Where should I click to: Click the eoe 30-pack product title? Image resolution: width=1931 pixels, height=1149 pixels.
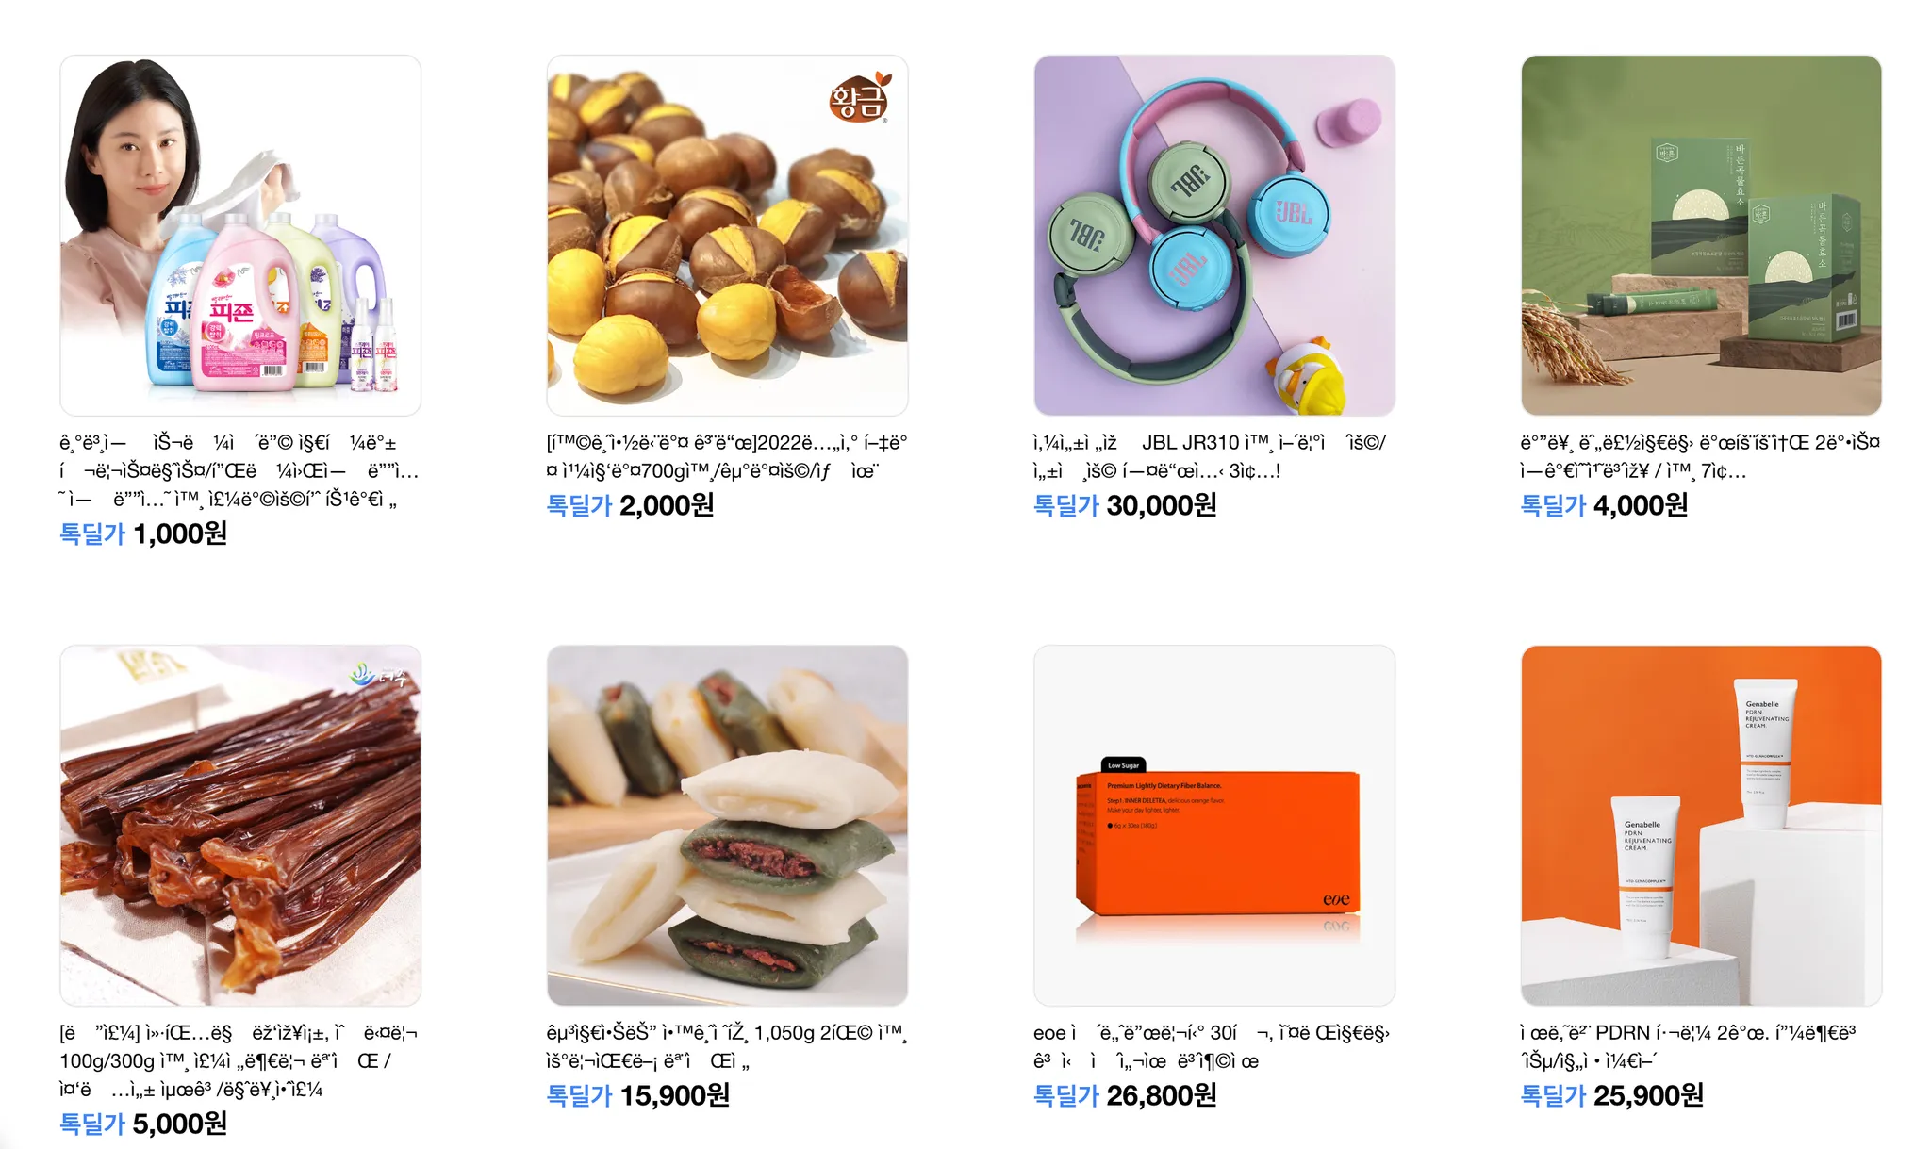[1212, 1047]
